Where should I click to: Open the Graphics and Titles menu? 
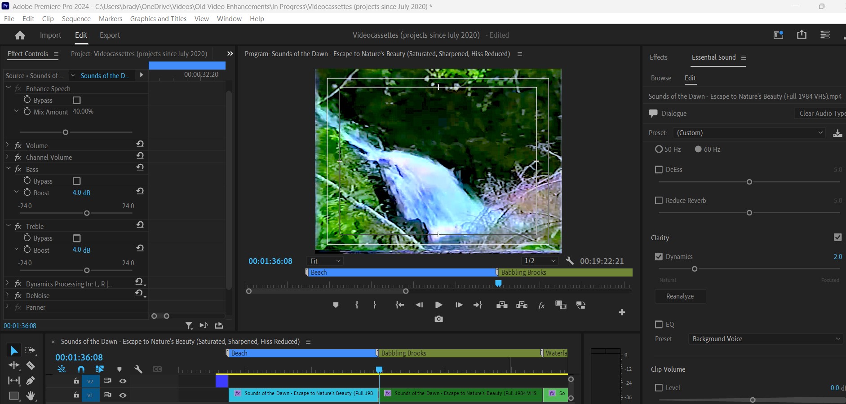[x=158, y=18]
